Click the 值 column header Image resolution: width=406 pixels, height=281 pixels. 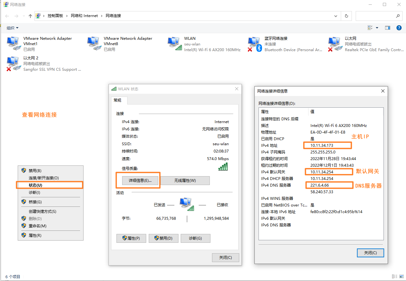click(x=346, y=112)
